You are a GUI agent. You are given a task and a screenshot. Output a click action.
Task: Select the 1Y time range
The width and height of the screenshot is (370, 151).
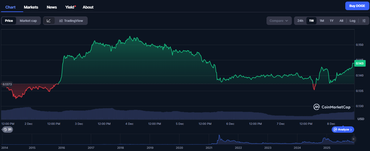pos(332,21)
